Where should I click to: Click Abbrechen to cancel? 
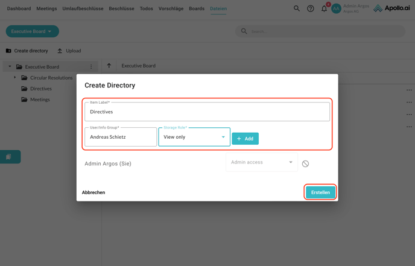click(x=93, y=192)
